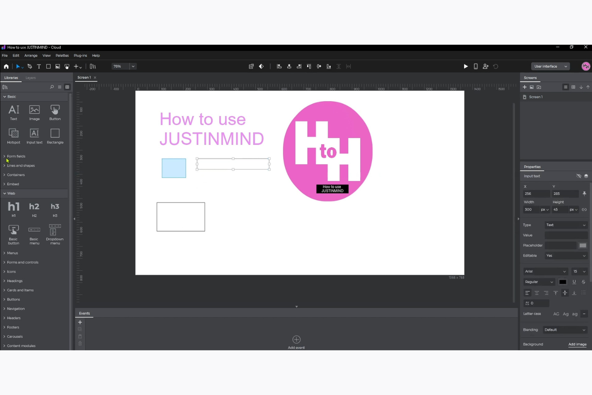Set text alignment to center

pos(537,293)
